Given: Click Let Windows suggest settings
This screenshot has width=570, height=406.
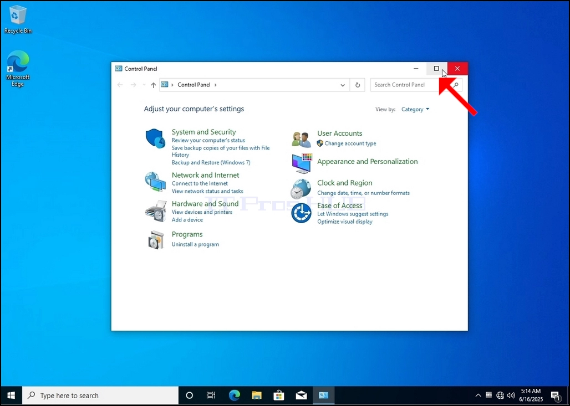Looking at the screenshot, I should coord(353,214).
